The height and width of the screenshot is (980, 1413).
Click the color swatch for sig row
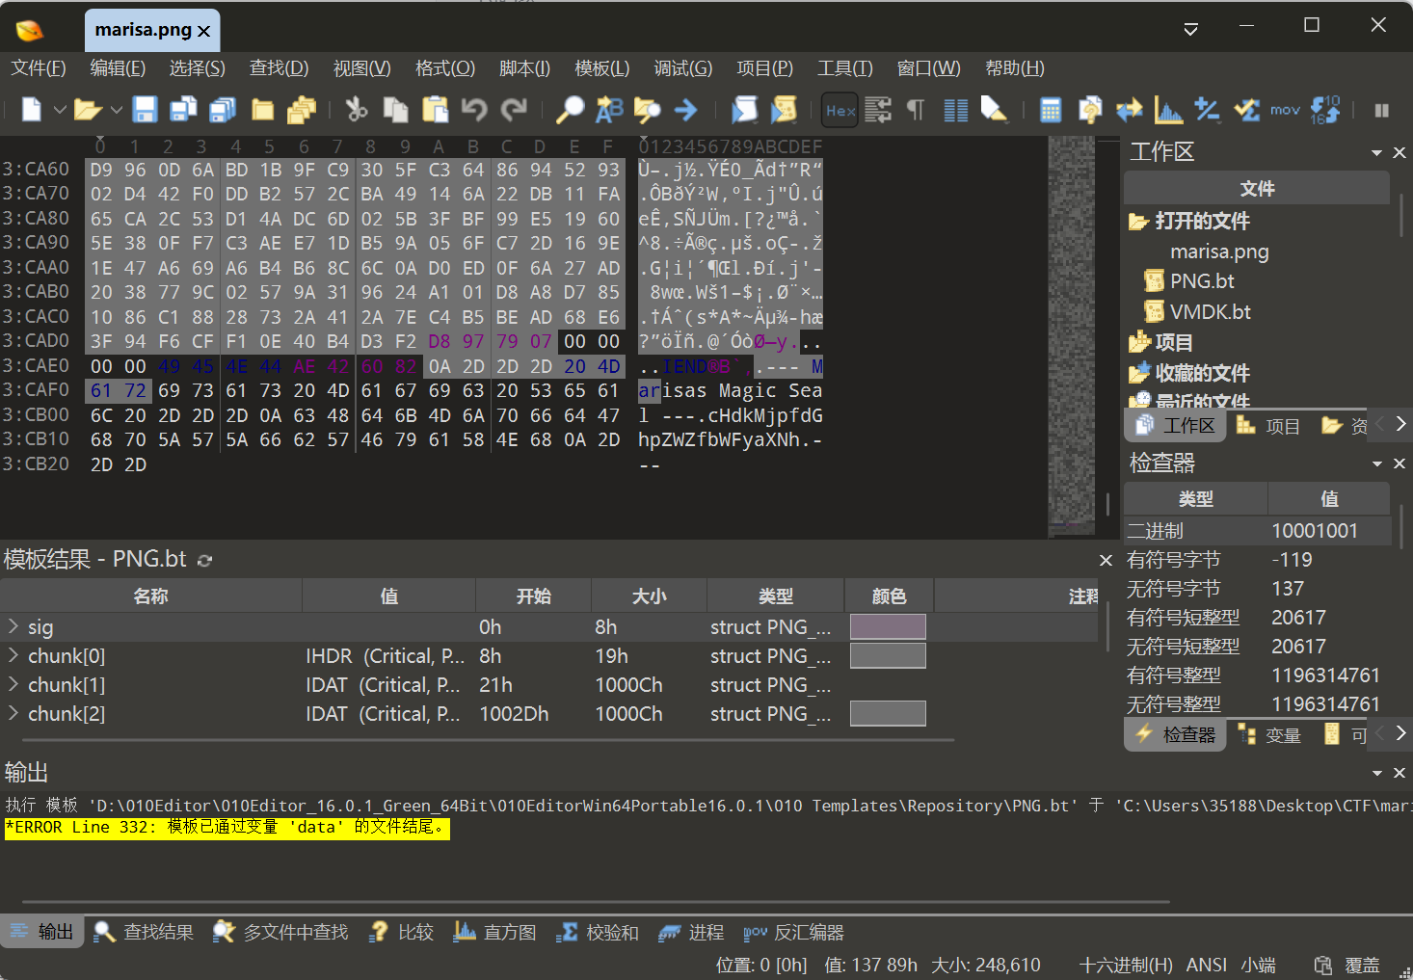888,626
